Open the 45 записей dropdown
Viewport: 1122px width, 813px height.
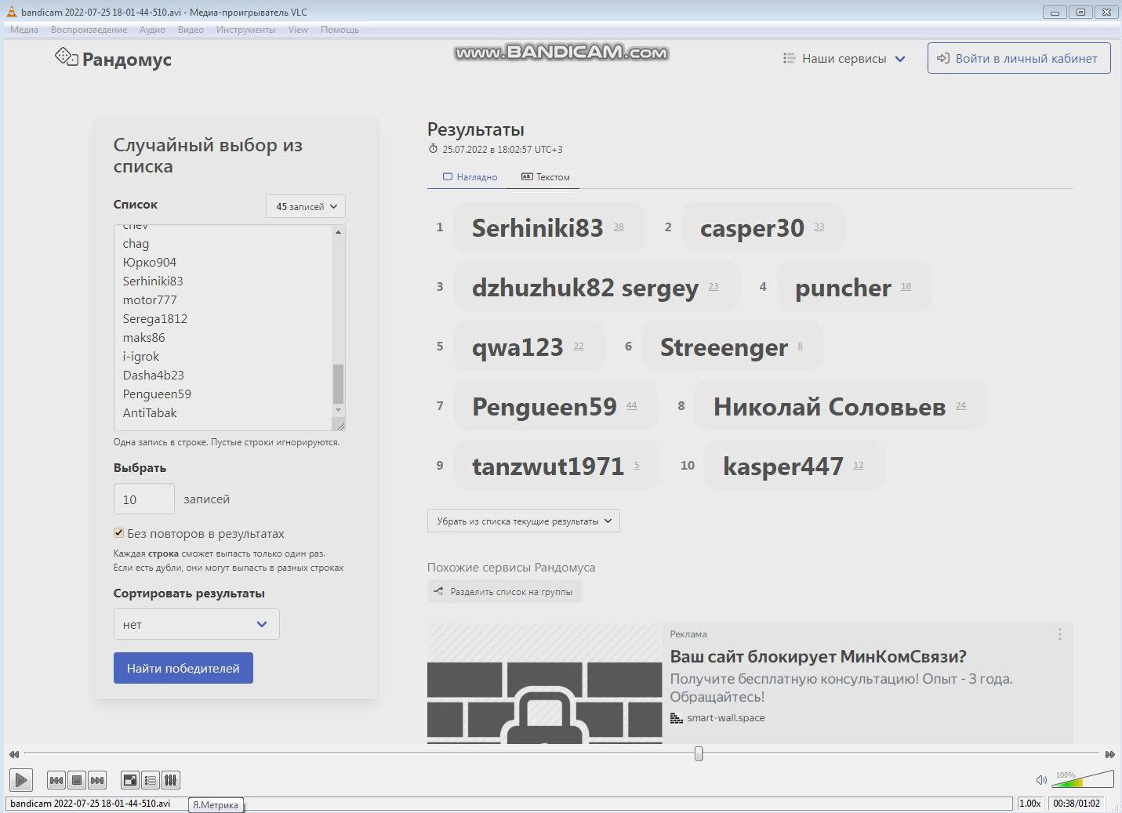click(x=306, y=206)
